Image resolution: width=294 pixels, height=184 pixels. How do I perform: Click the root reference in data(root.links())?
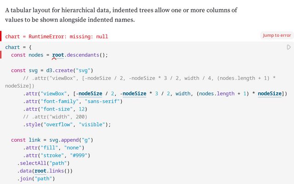[40, 171]
